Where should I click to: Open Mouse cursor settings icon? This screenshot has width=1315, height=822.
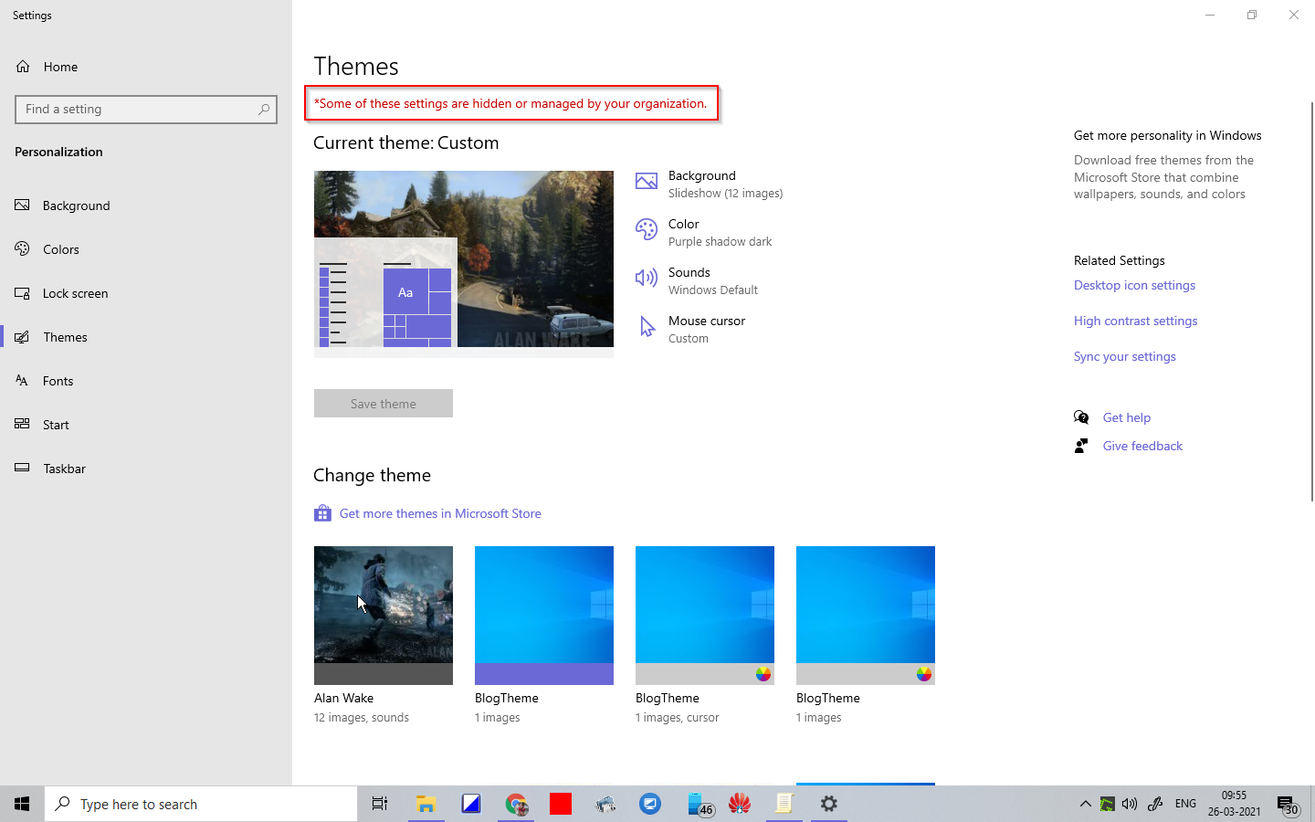pos(646,327)
